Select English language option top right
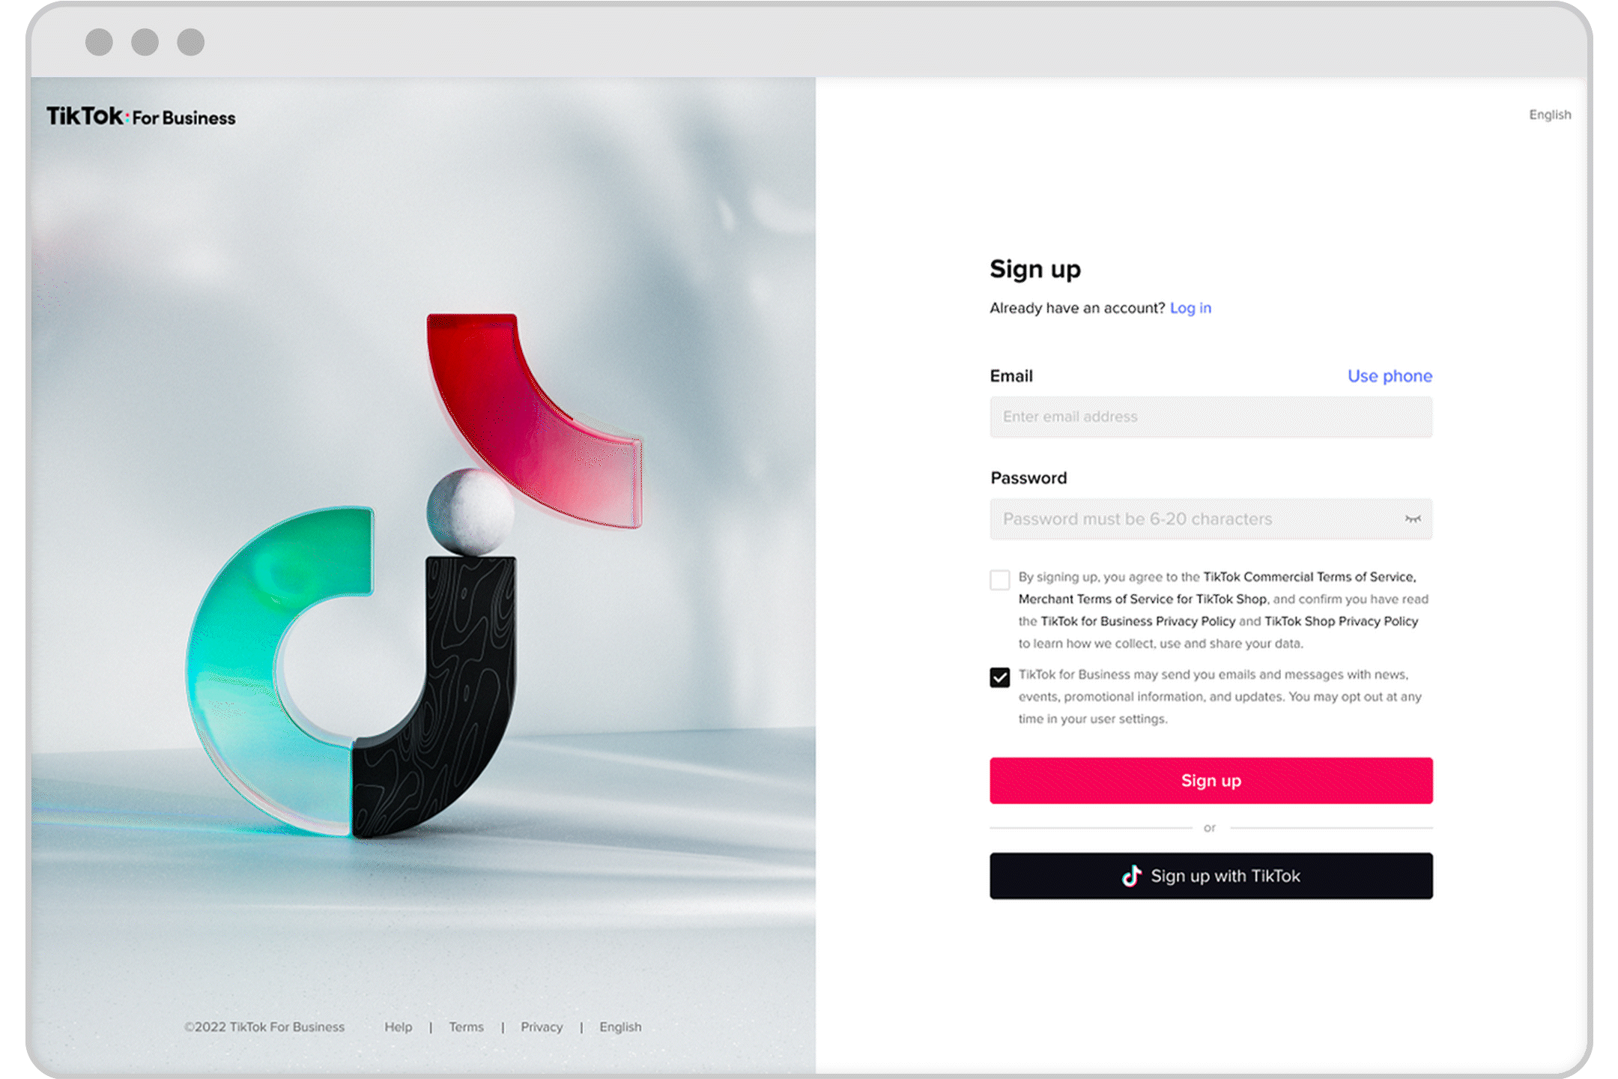Image resolution: width=1618 pixels, height=1079 pixels. (x=1549, y=115)
